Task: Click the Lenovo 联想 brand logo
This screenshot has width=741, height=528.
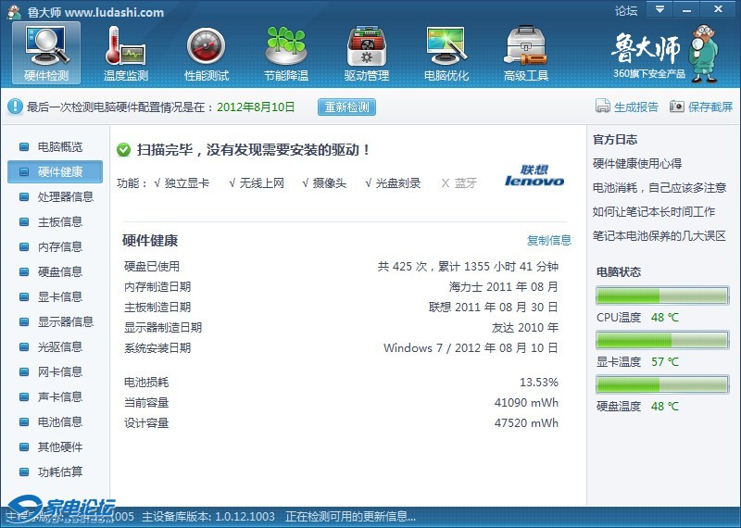Action: point(534,175)
